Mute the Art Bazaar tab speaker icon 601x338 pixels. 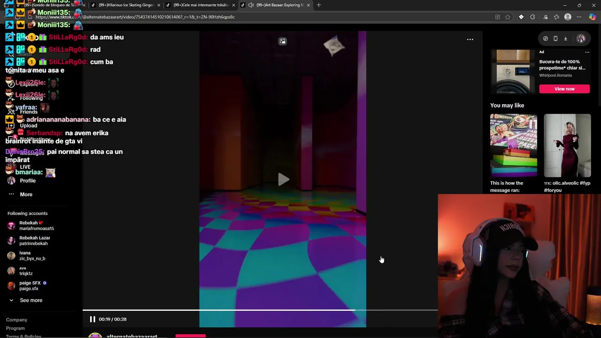pyautogui.click(x=251, y=5)
